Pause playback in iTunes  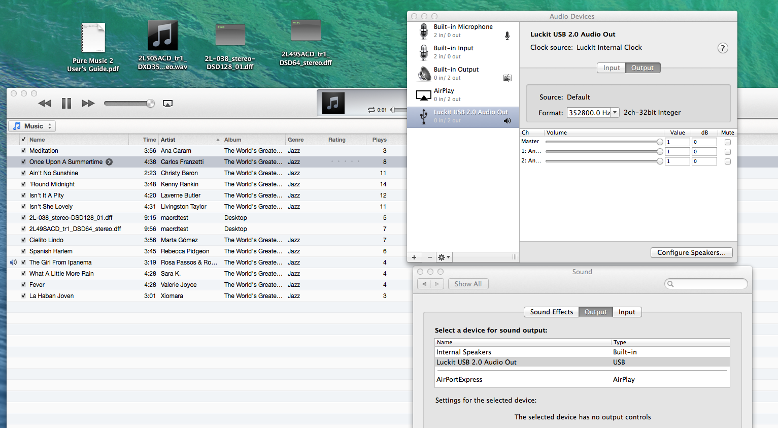(66, 104)
